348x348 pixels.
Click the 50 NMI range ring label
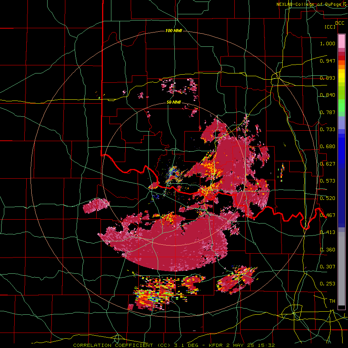174,102
